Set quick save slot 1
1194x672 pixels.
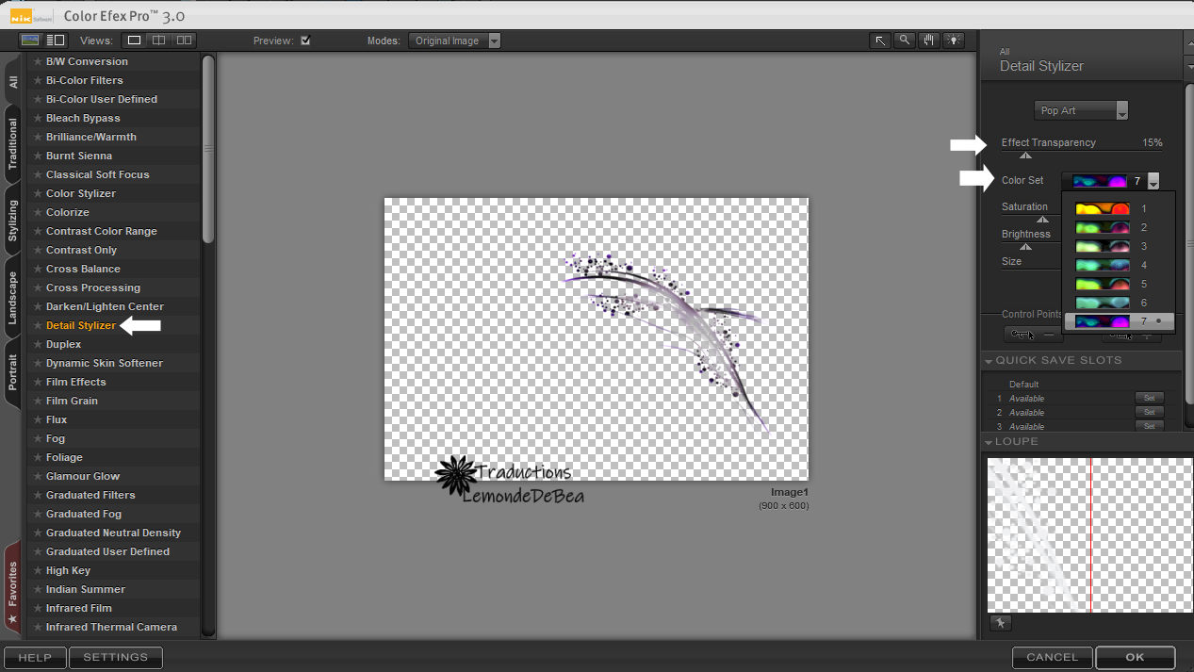pos(1150,399)
